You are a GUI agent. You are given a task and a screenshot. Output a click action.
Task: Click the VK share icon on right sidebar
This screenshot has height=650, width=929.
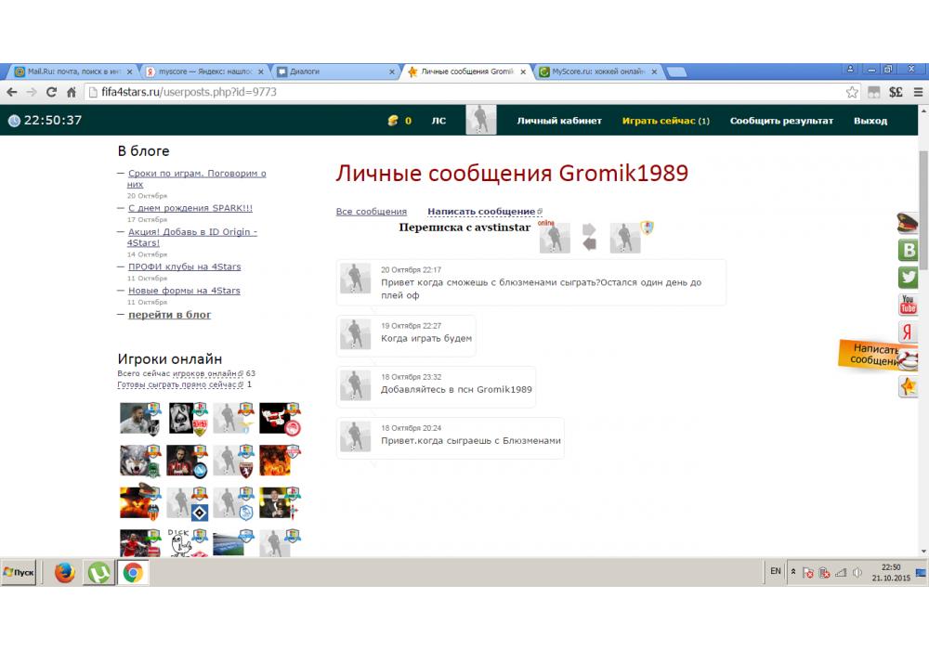pos(908,250)
